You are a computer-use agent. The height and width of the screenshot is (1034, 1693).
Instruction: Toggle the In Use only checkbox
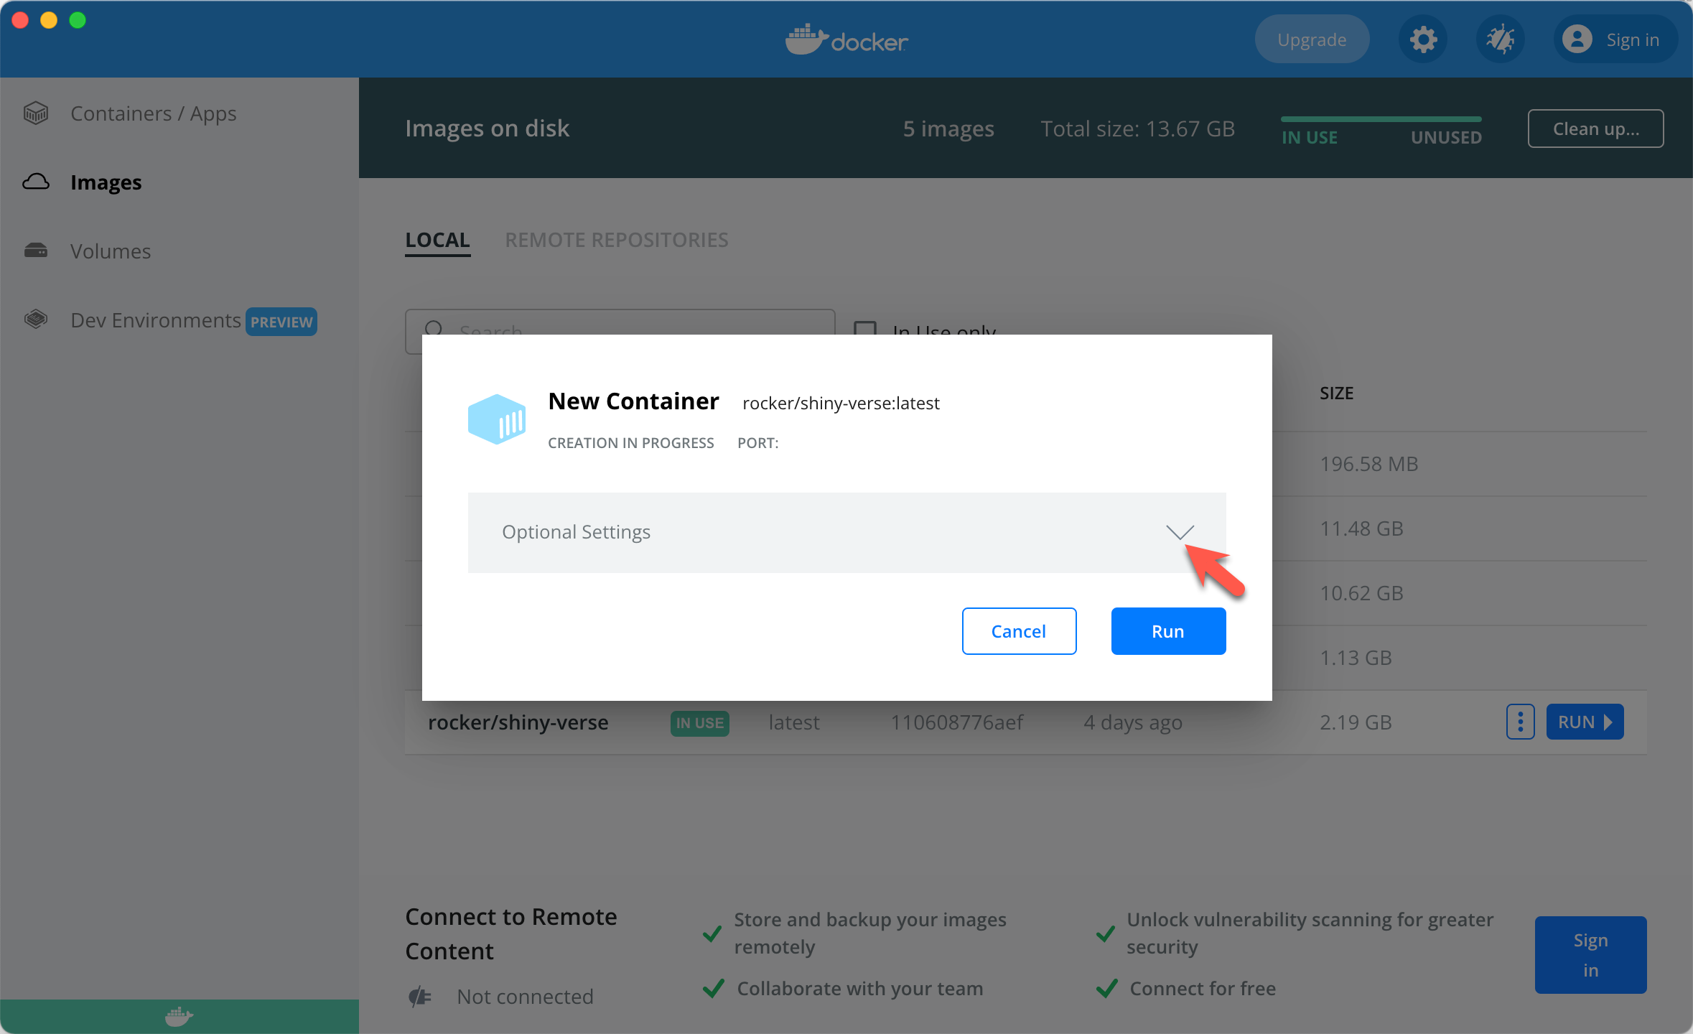coord(864,330)
